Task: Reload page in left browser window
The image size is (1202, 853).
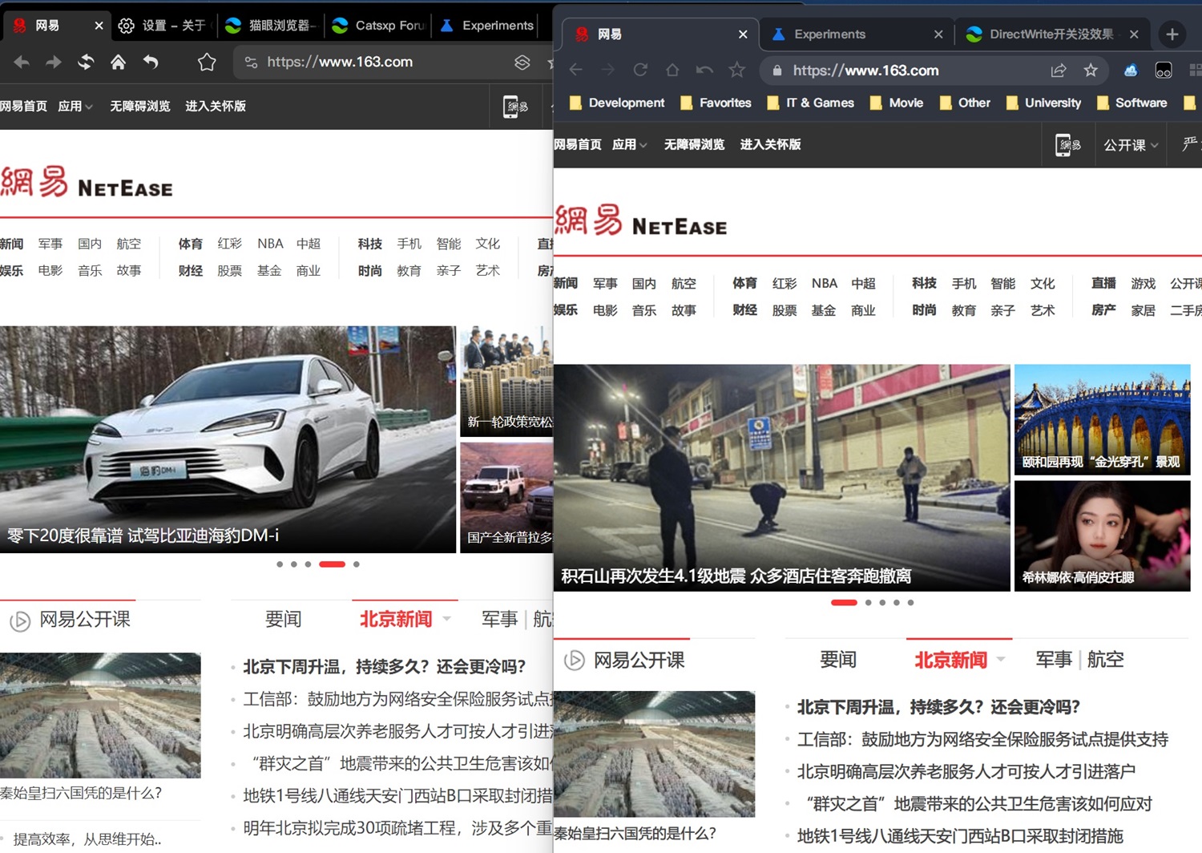Action: (x=86, y=62)
